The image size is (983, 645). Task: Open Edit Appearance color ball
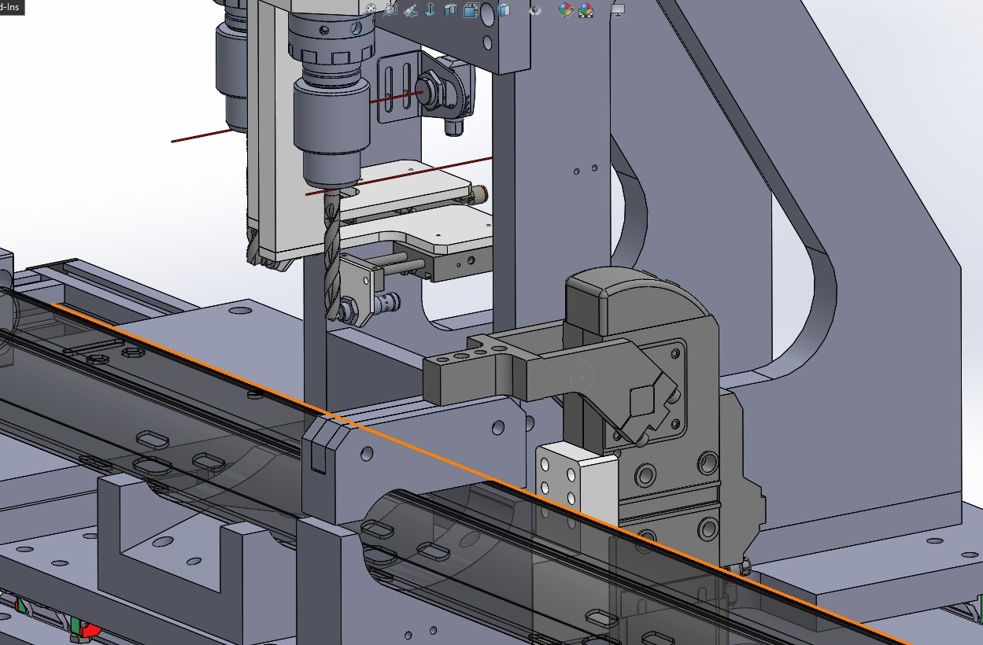click(x=565, y=9)
